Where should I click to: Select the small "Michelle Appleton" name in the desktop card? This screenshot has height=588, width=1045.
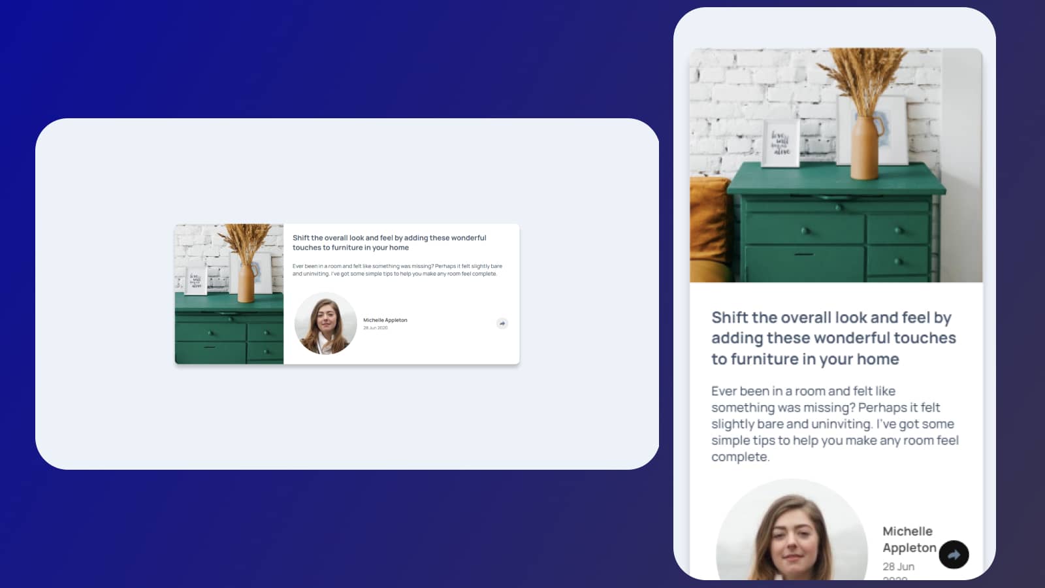tap(385, 320)
